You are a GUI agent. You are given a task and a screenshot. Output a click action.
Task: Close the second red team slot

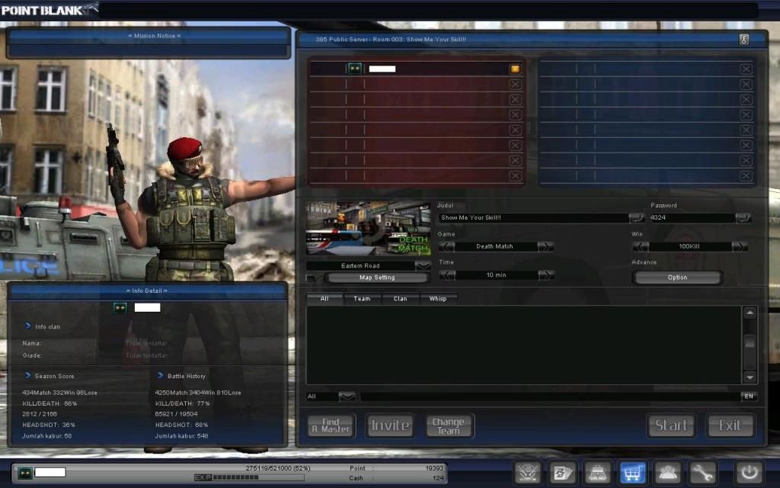pos(516,84)
